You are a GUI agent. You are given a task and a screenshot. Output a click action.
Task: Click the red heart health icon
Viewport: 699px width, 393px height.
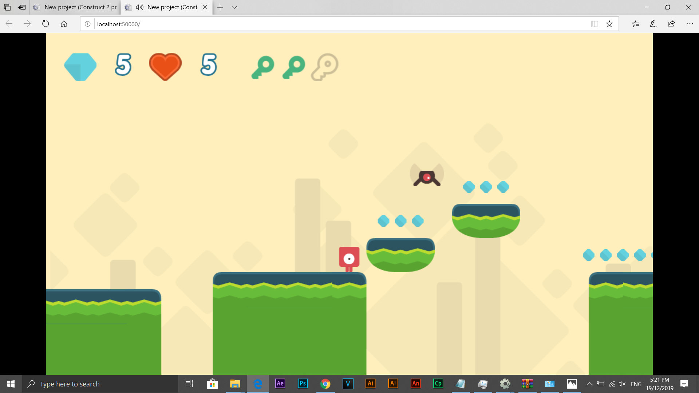point(165,67)
